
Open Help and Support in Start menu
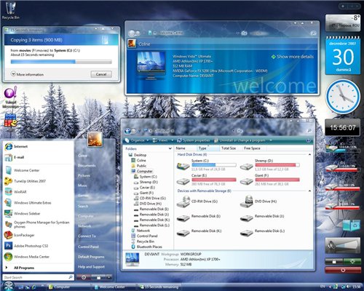(x=91, y=267)
